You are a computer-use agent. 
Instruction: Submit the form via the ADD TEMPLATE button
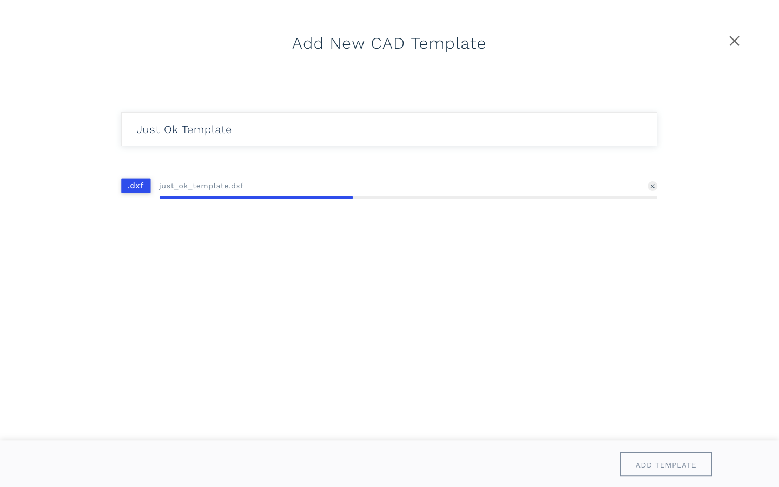point(665,464)
